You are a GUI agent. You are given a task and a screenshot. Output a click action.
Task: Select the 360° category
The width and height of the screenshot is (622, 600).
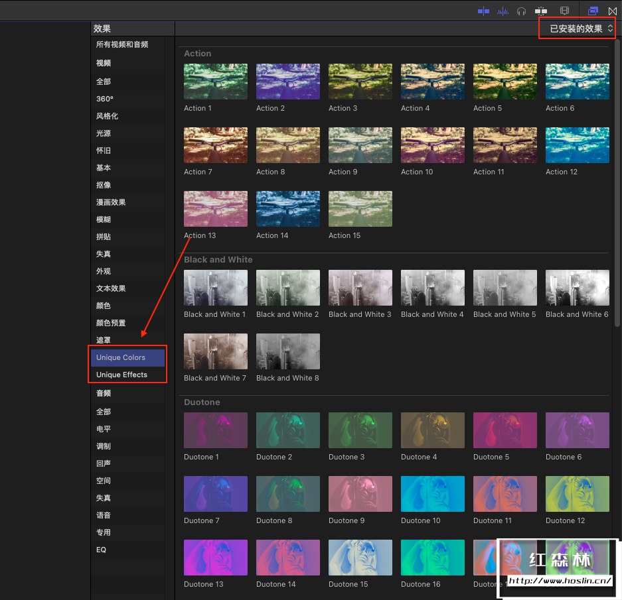[127, 99]
